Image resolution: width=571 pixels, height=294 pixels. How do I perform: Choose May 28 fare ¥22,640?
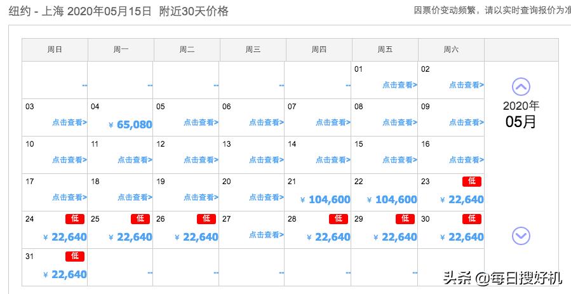[328, 237]
